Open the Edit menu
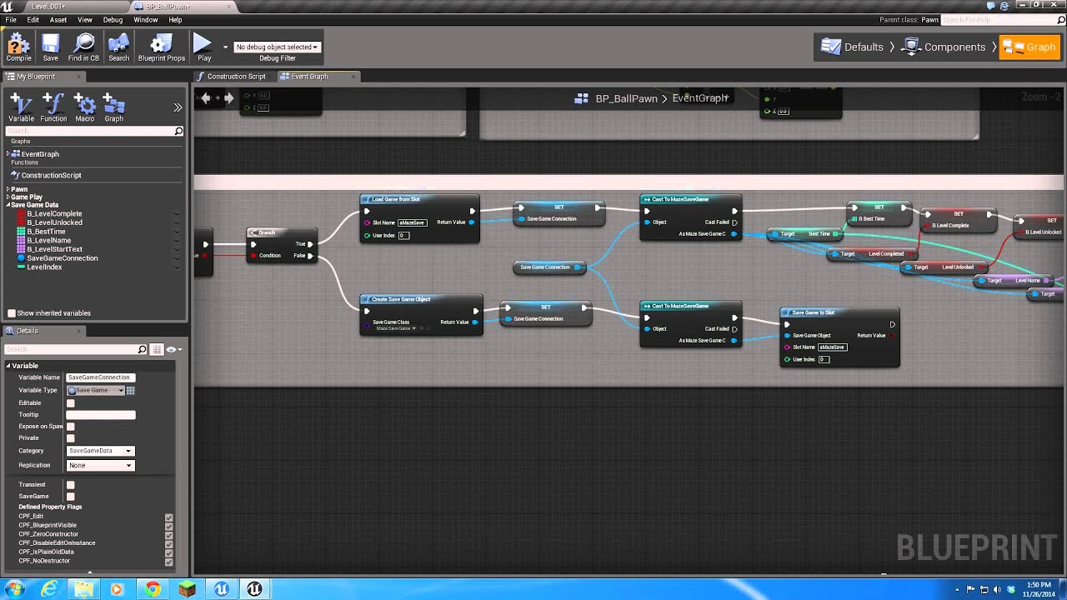 pos(33,19)
